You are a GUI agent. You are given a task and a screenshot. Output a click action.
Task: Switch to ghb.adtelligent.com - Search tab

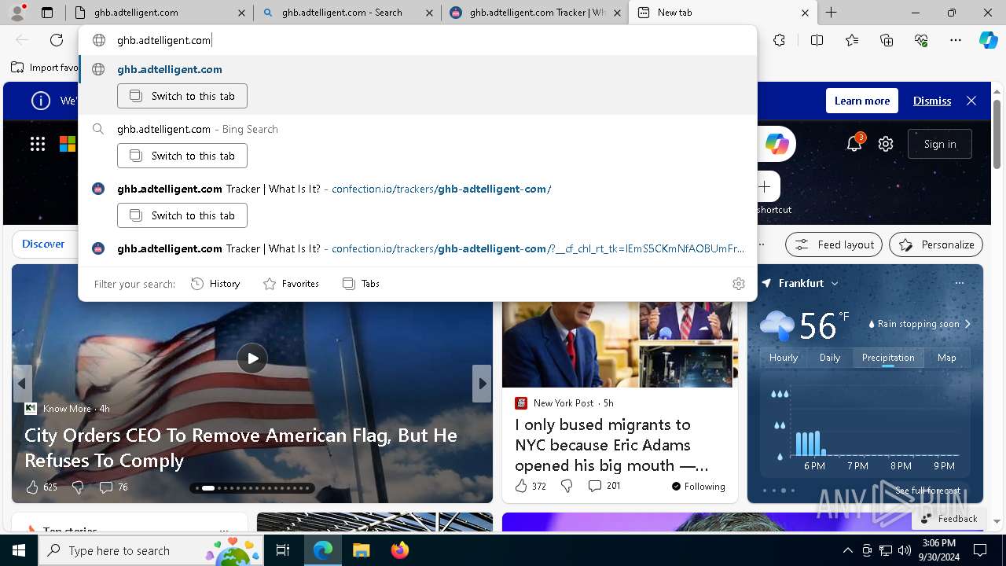[347, 13]
